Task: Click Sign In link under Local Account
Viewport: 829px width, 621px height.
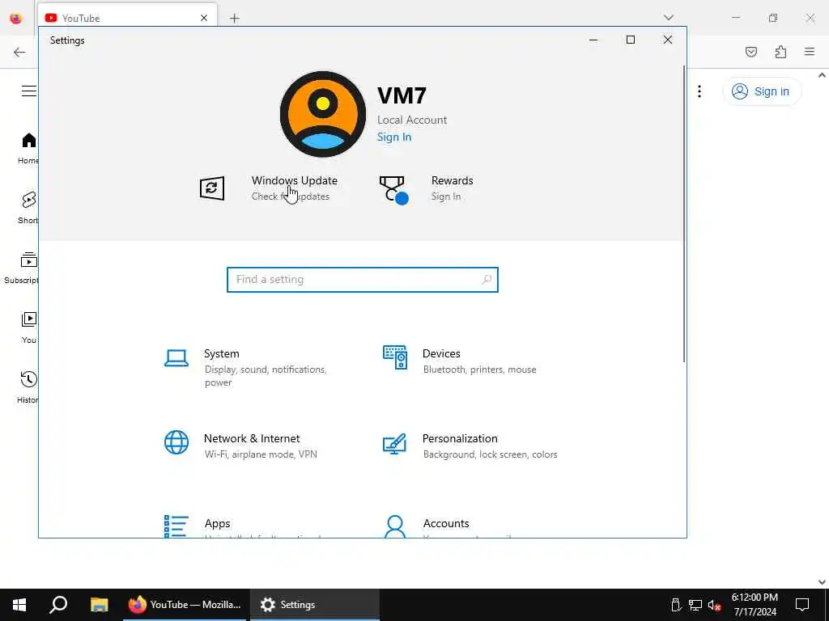Action: click(394, 137)
